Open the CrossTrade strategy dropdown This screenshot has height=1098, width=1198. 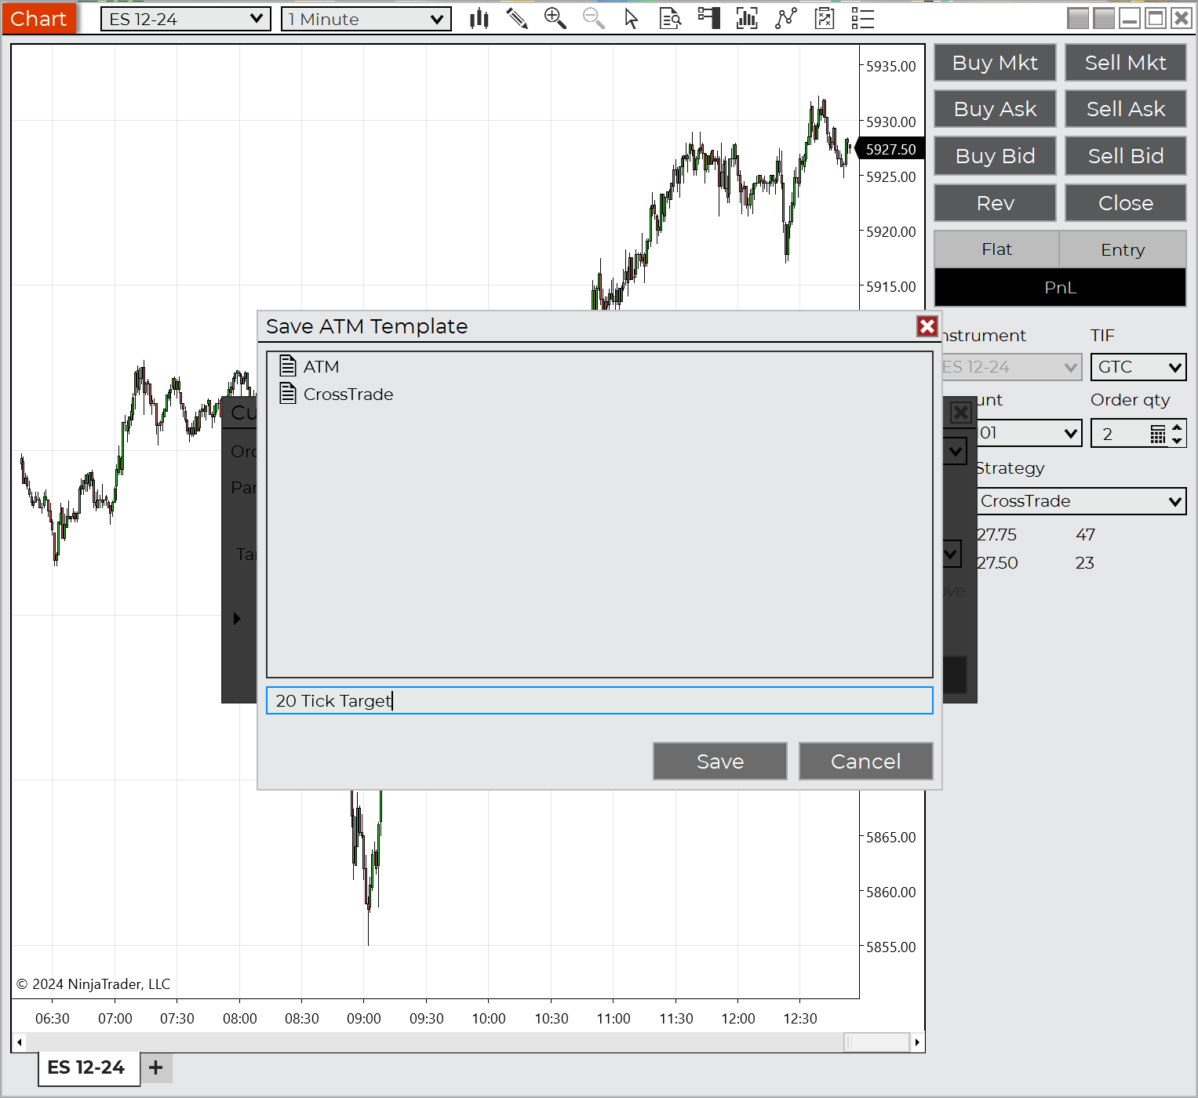[x=1081, y=501]
